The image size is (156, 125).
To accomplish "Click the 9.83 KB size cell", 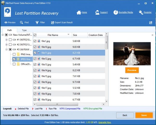I will click(76, 47).
